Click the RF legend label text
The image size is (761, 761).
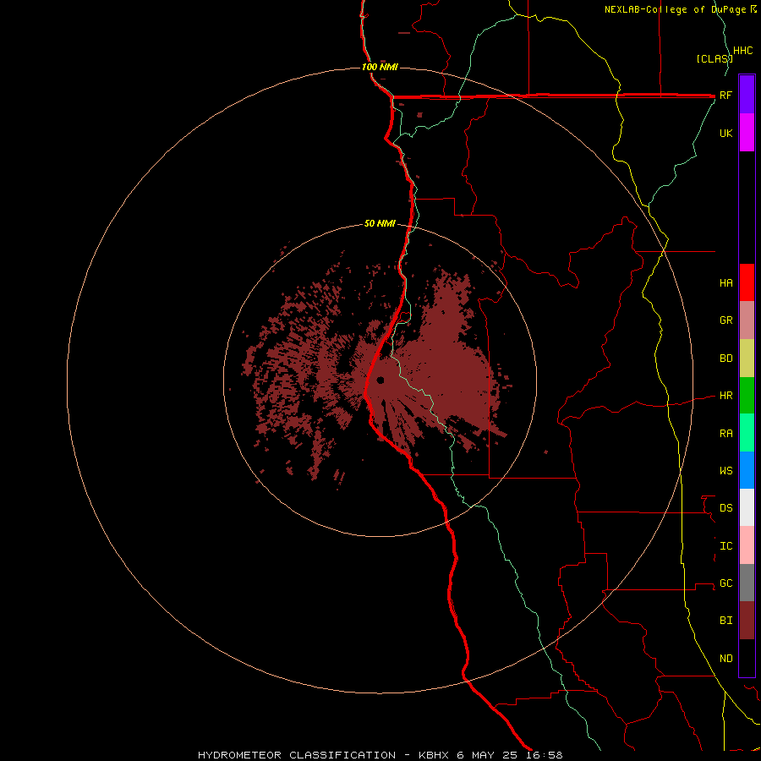pyautogui.click(x=725, y=95)
